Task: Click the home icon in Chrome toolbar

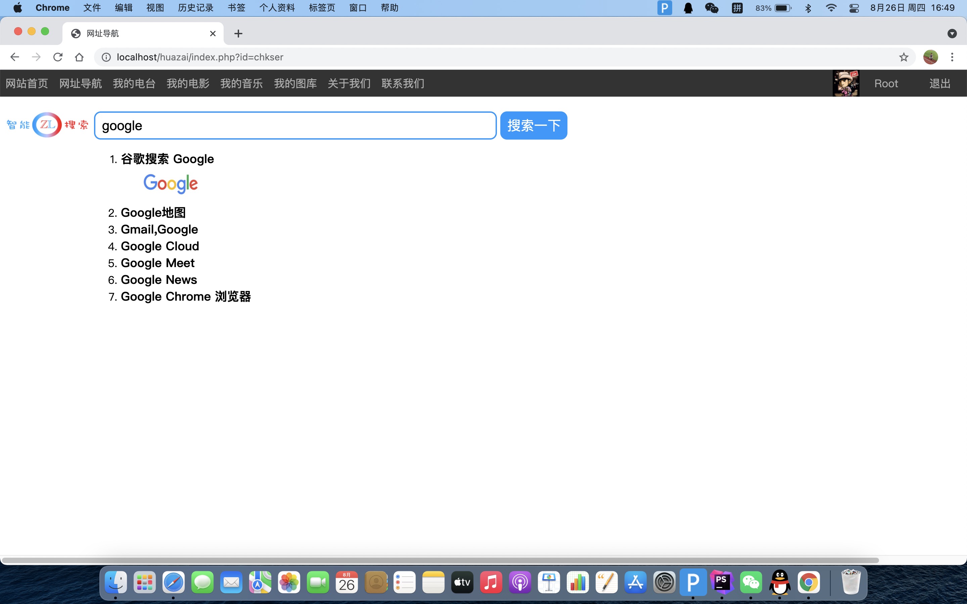Action: 79,57
